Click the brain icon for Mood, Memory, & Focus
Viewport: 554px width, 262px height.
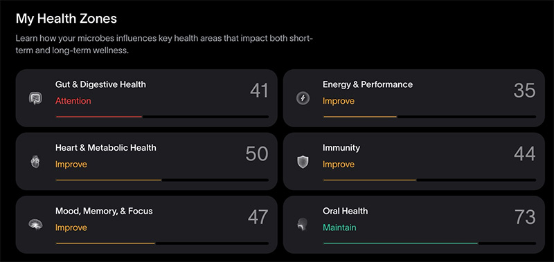(x=35, y=224)
